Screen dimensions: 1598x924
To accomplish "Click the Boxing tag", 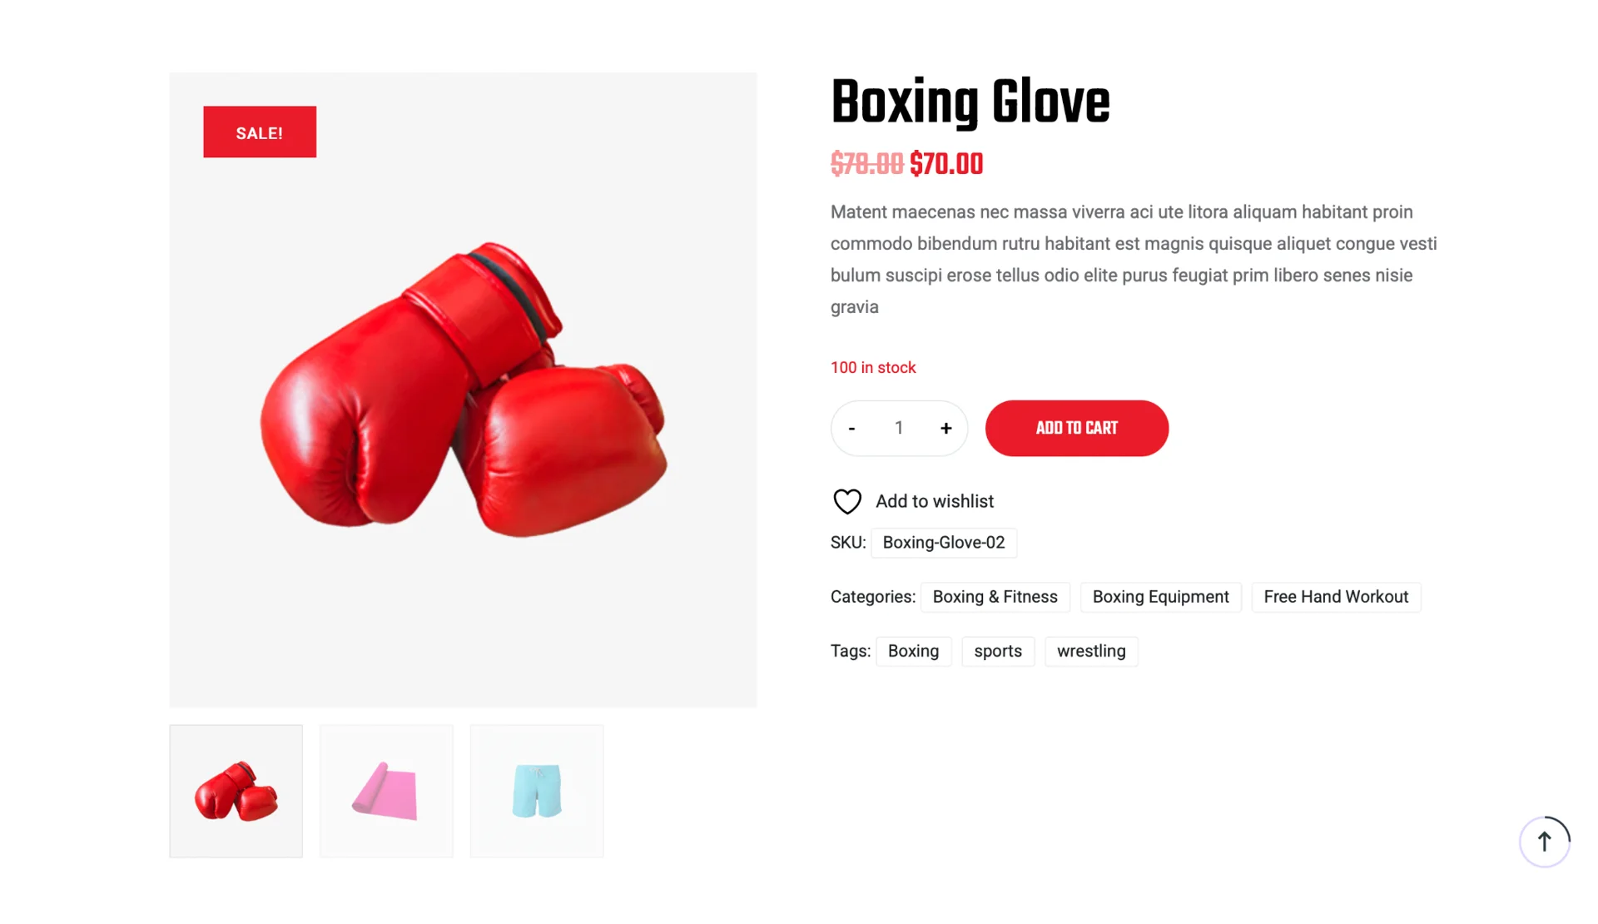I will (x=913, y=651).
